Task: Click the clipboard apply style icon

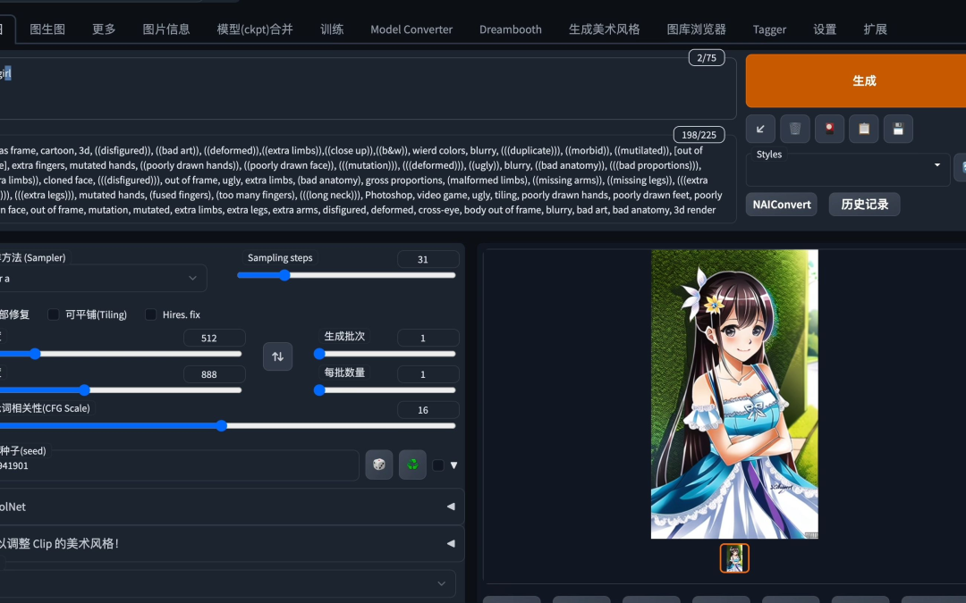Action: pos(864,129)
